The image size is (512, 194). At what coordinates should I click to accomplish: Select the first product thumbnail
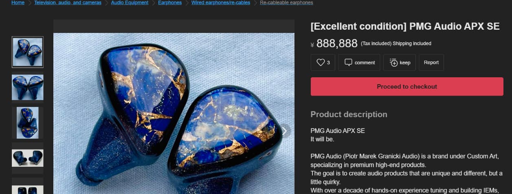(x=28, y=52)
